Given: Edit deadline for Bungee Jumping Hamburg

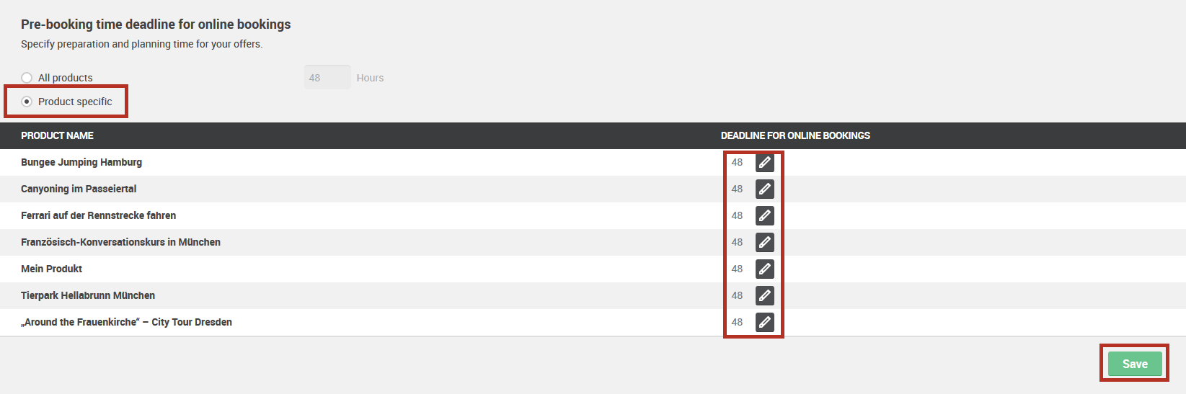Looking at the screenshot, I should 764,162.
